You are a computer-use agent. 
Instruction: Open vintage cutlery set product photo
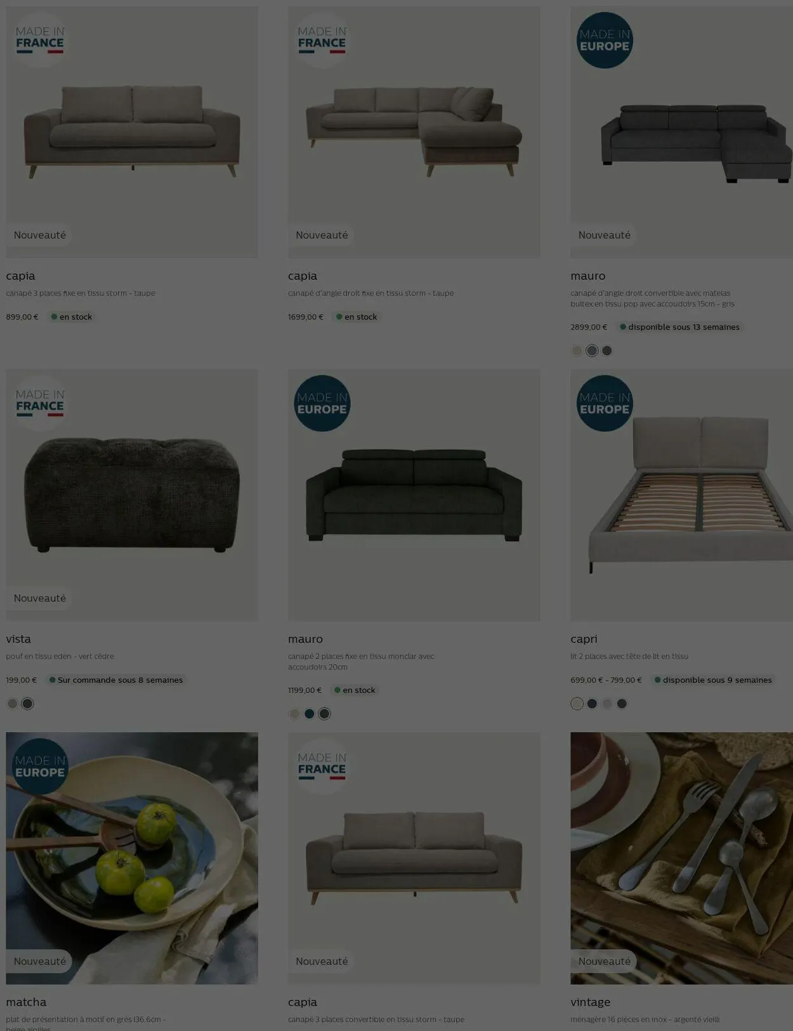pos(681,858)
